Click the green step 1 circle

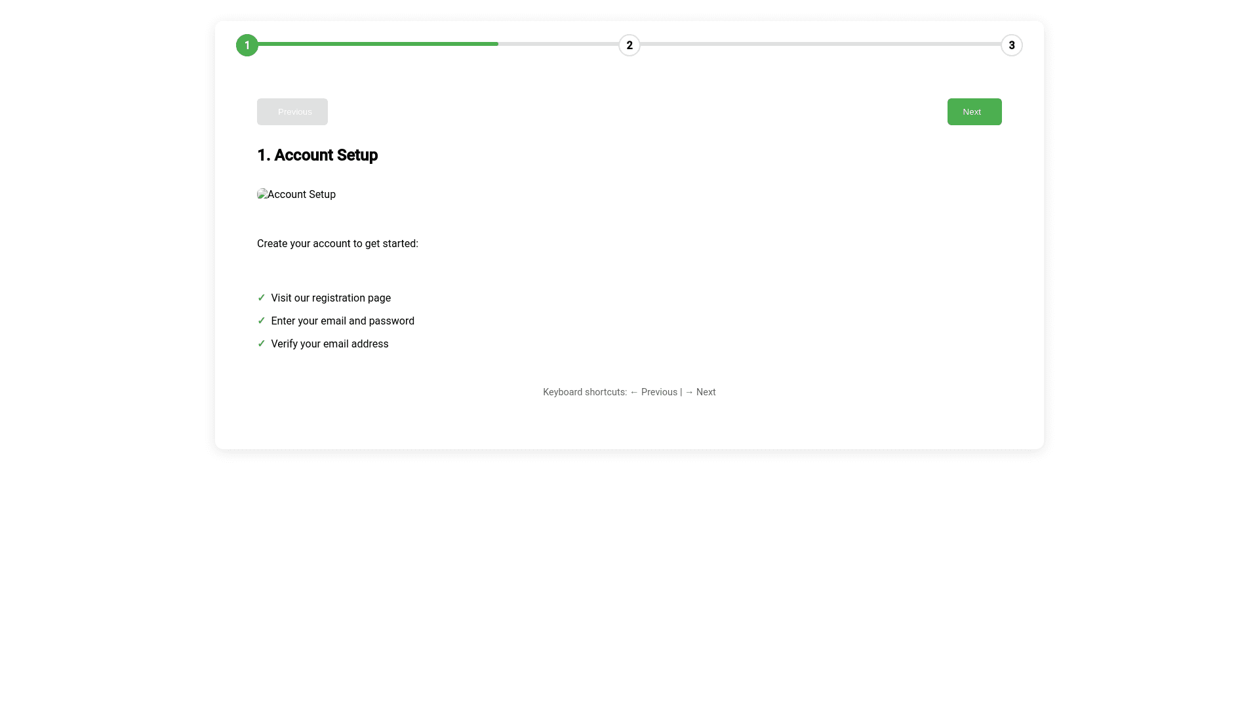[x=247, y=45]
